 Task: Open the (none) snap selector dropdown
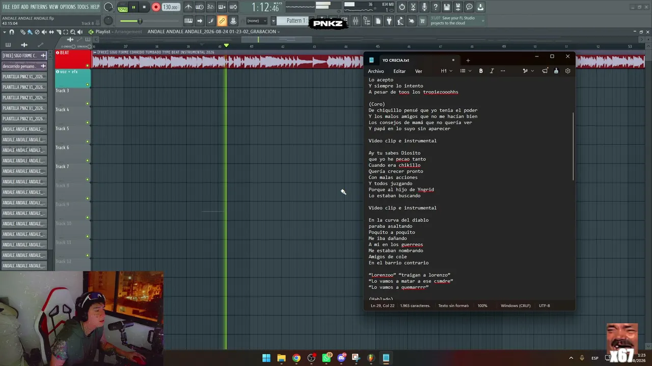257,21
